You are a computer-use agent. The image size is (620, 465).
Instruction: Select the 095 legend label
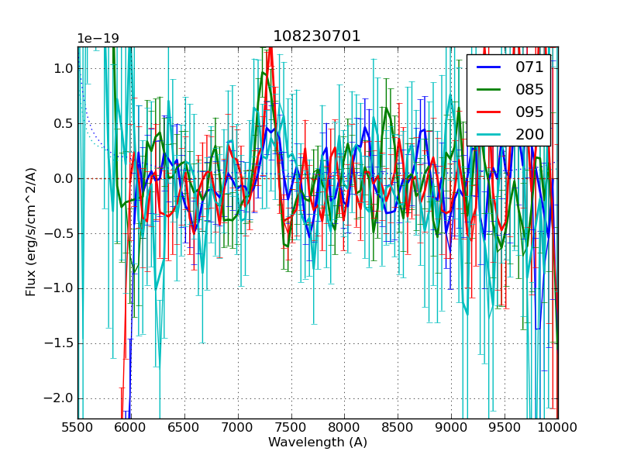(x=529, y=112)
